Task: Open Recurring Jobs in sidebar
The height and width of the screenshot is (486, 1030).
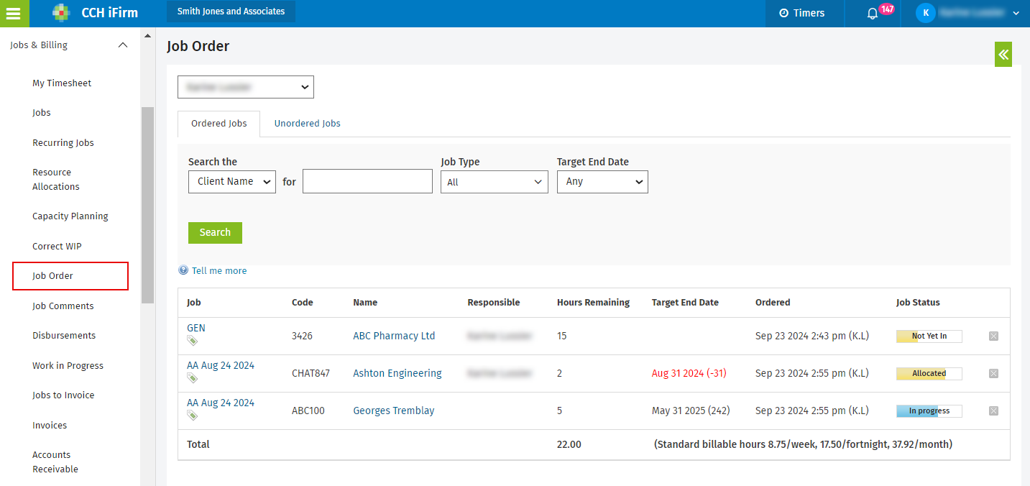Action: [x=63, y=143]
